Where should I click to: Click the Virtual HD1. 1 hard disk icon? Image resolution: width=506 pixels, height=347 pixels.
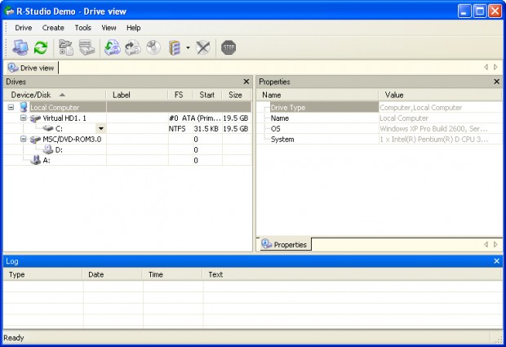click(x=35, y=118)
